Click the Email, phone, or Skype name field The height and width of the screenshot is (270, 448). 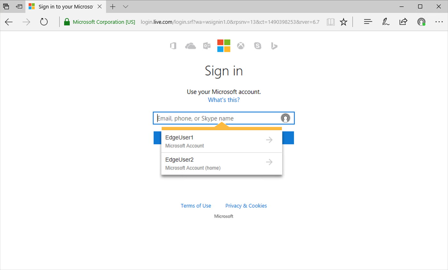point(216,118)
